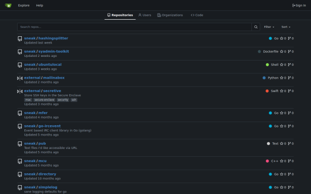This screenshot has width=311, height=194.
Task: Click the Python language label on mailinabox
Action: coord(273,78)
